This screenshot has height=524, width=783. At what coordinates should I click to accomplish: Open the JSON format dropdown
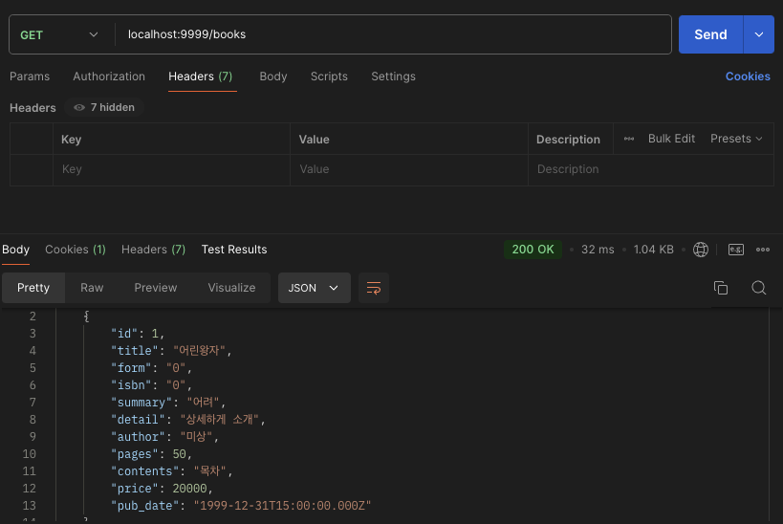click(x=315, y=288)
